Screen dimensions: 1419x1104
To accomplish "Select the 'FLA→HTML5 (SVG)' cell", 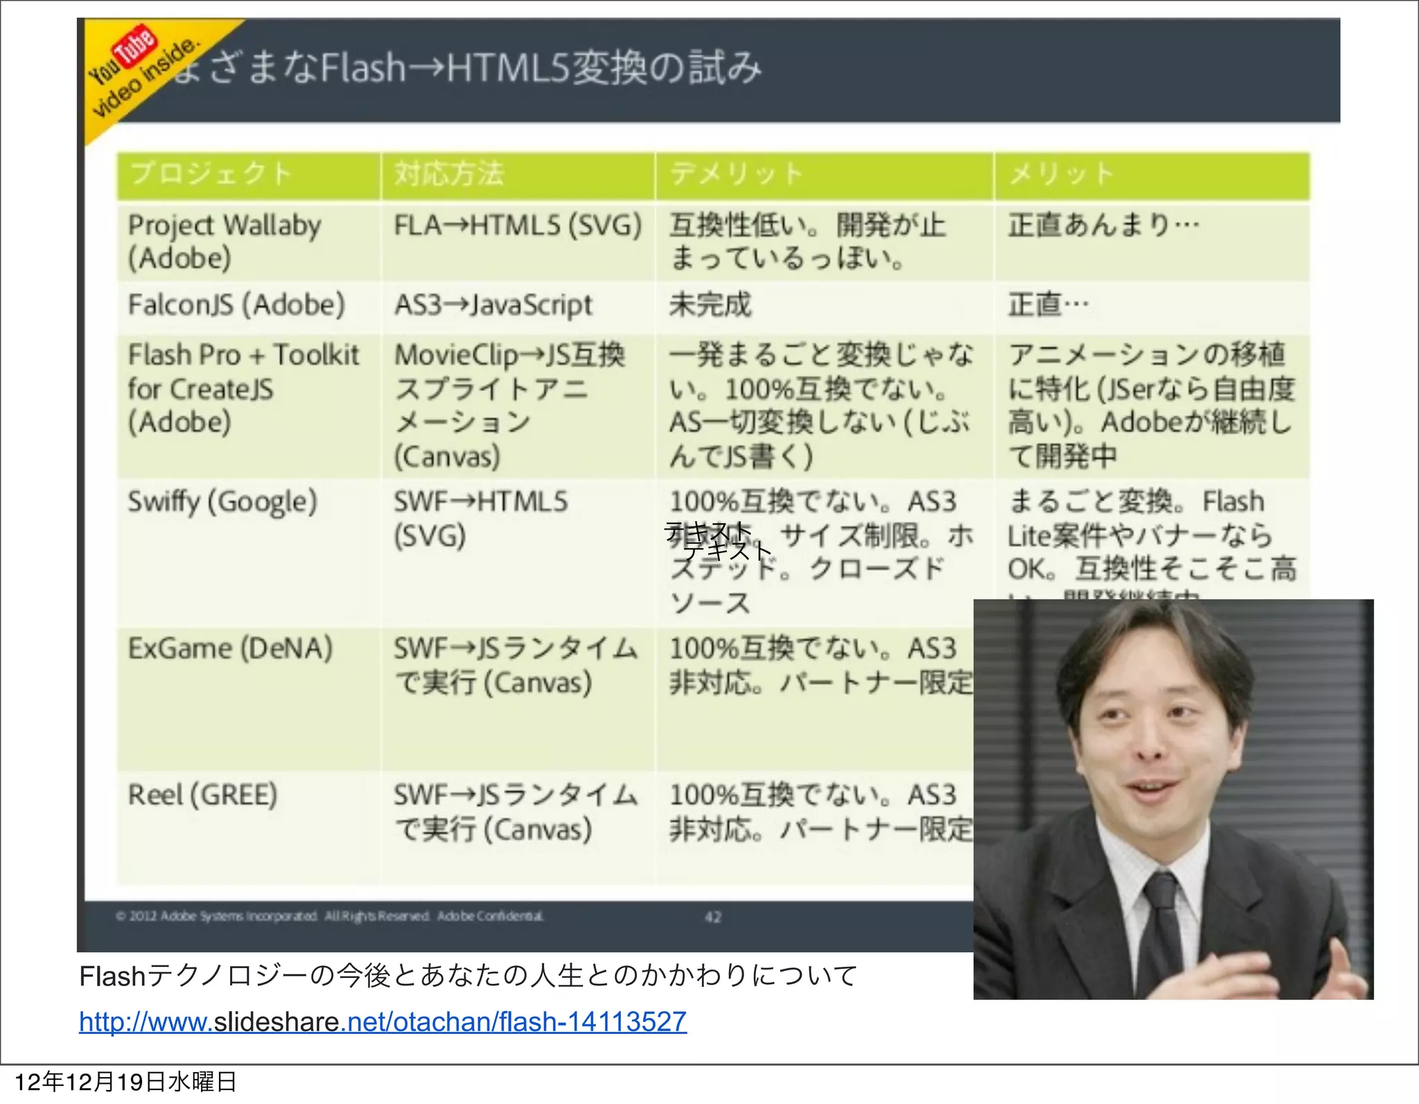I will 518,242.
